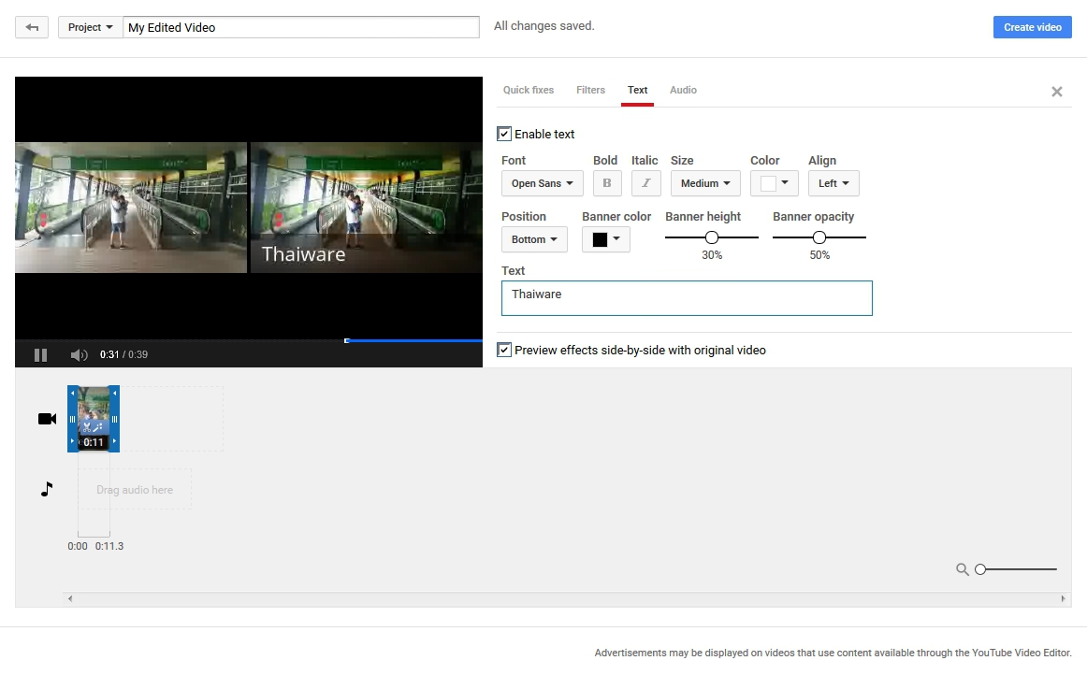Disable side-by-side preview checkbox
Image resolution: width=1087 pixels, height=675 pixels.
504,351
